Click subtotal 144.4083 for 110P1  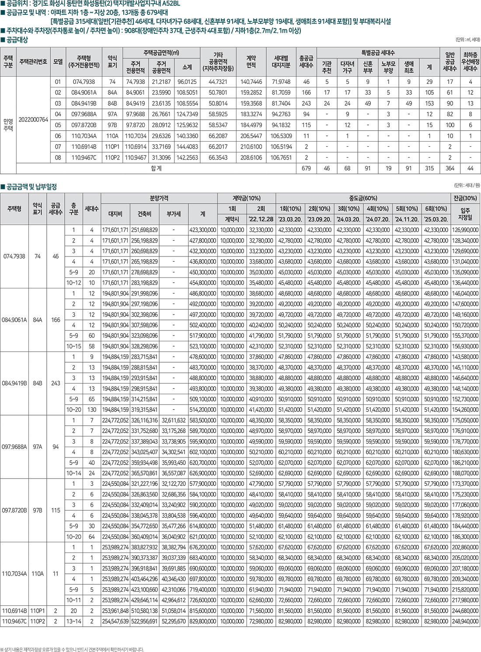[187, 147]
